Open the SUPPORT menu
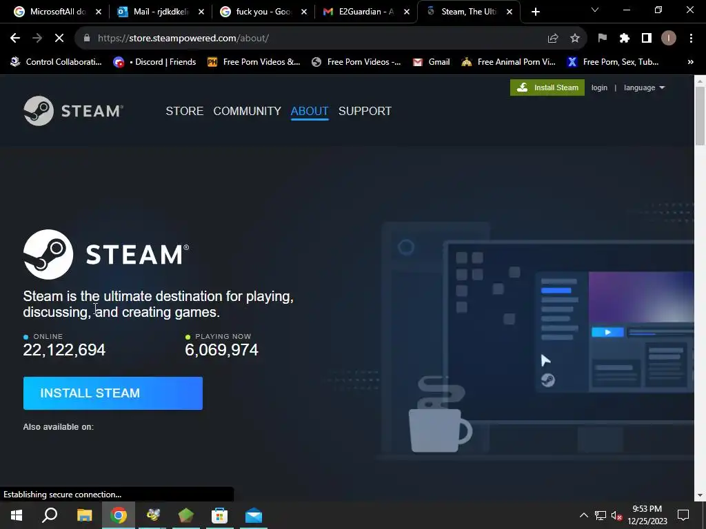 pos(365,111)
